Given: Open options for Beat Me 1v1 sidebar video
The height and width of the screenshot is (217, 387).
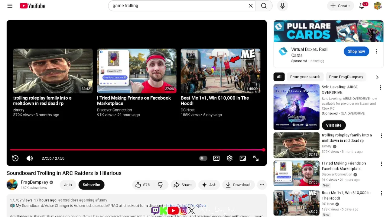Looking at the screenshot, I should [x=381, y=193].
